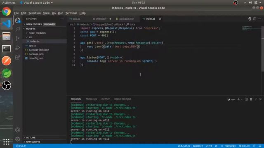Expand the Outline section
This screenshot has height=148, width=264.
coord(45,137)
